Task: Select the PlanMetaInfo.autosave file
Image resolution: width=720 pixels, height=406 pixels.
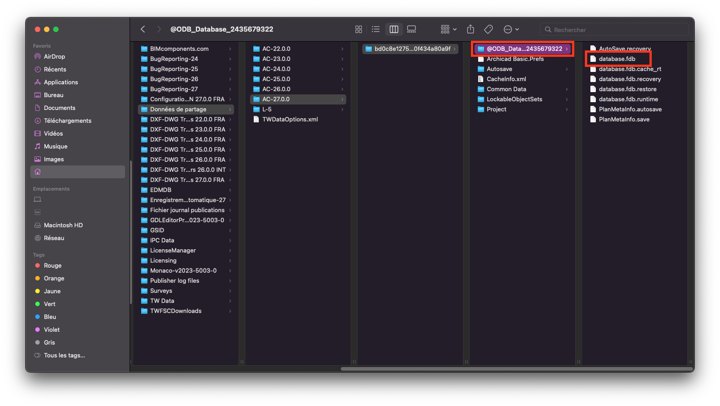Action: tap(635, 109)
